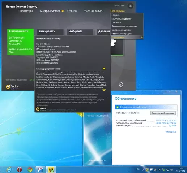Open the white-blue app tray icon

(x=151, y=170)
